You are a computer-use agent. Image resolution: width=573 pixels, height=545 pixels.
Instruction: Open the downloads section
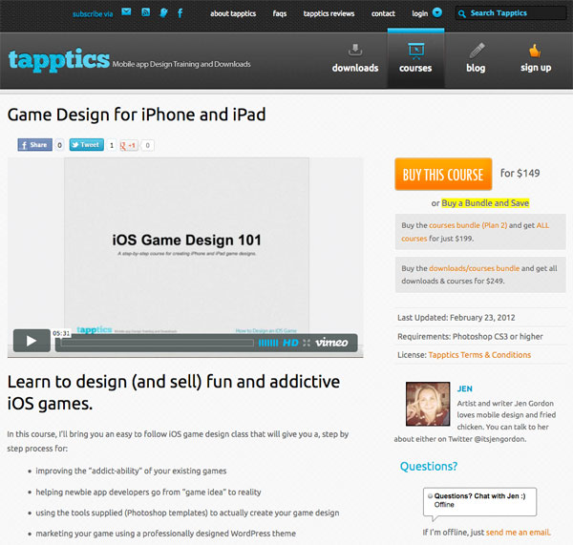[355, 58]
